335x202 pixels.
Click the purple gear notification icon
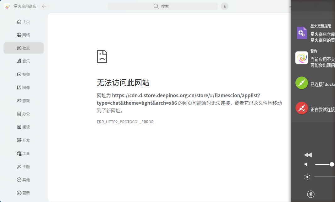tap(301, 33)
